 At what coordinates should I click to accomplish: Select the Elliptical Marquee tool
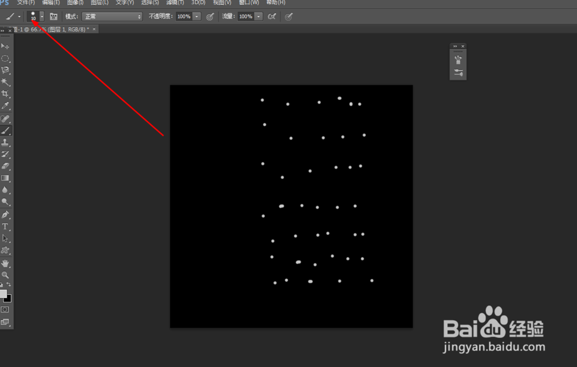pos(5,58)
